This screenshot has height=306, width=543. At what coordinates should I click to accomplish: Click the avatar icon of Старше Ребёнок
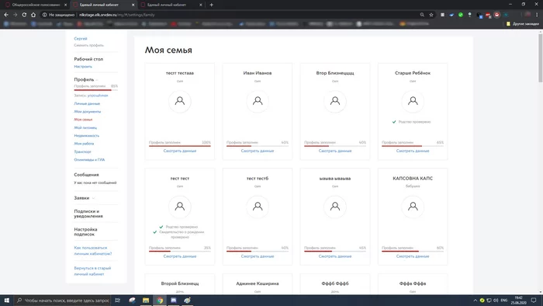click(413, 101)
